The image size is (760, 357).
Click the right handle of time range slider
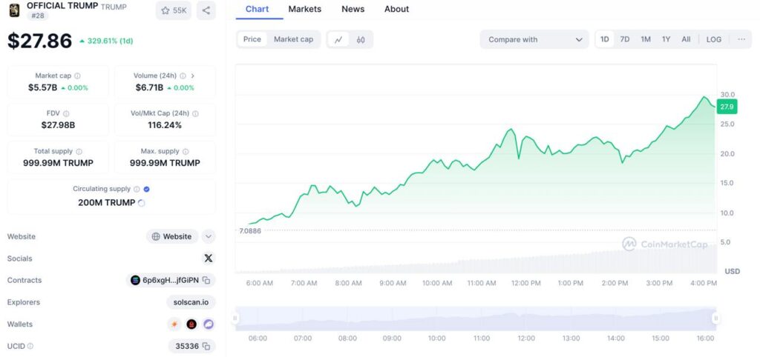tap(716, 318)
